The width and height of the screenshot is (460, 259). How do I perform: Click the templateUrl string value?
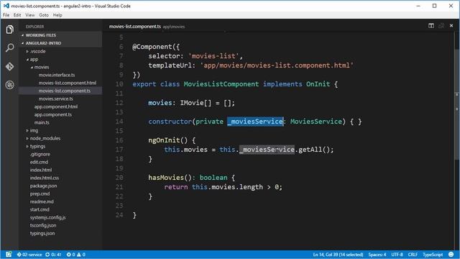(x=277, y=65)
